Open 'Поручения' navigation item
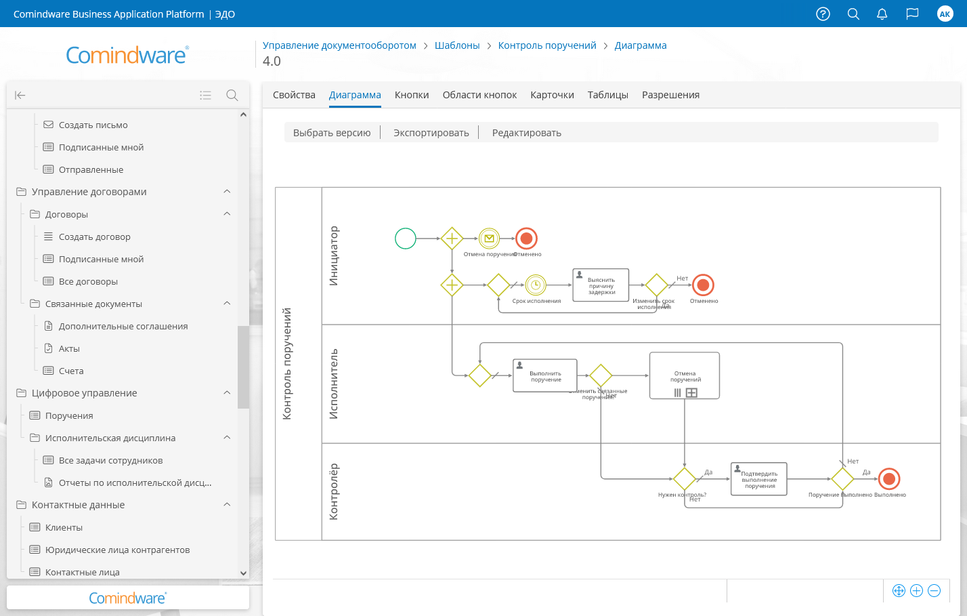This screenshot has height=616, width=967. pyautogui.click(x=69, y=415)
